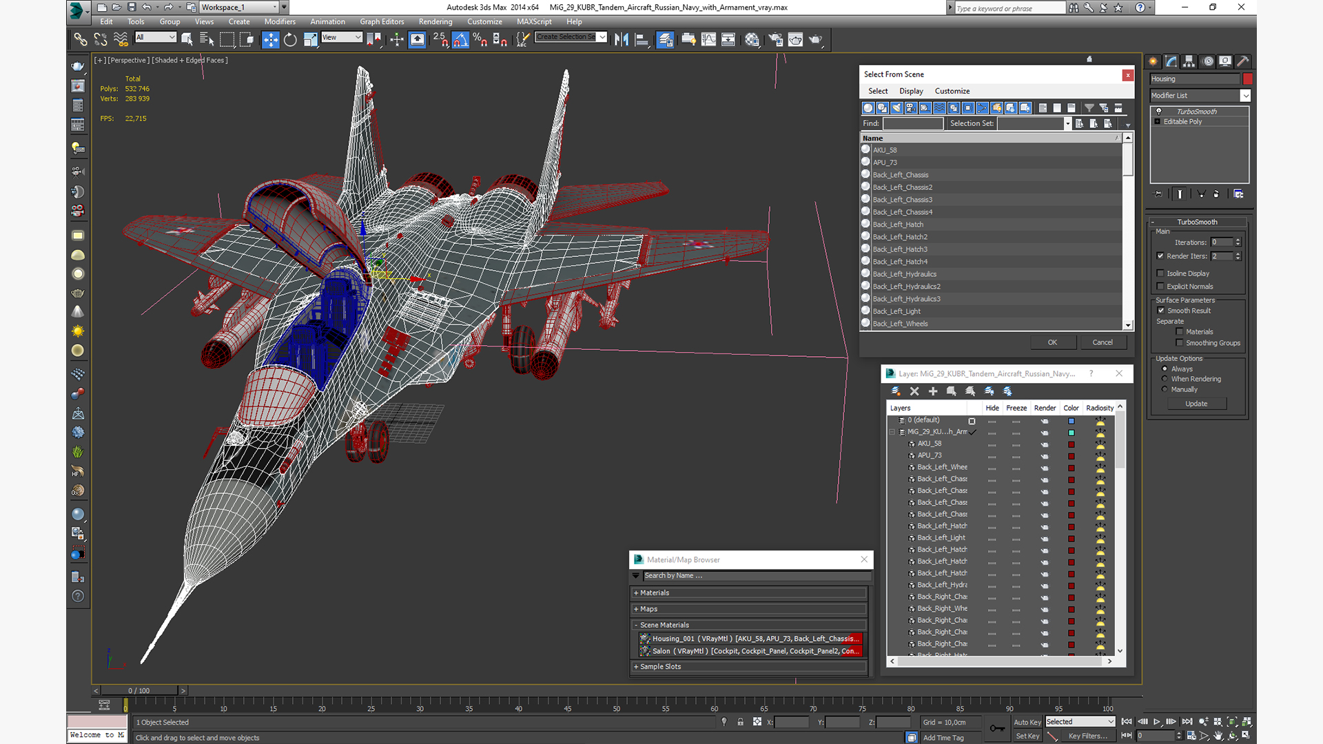Click the red color swatch of AKU_58 layer row
Viewport: 1323px width, 744px height.
1071,444
